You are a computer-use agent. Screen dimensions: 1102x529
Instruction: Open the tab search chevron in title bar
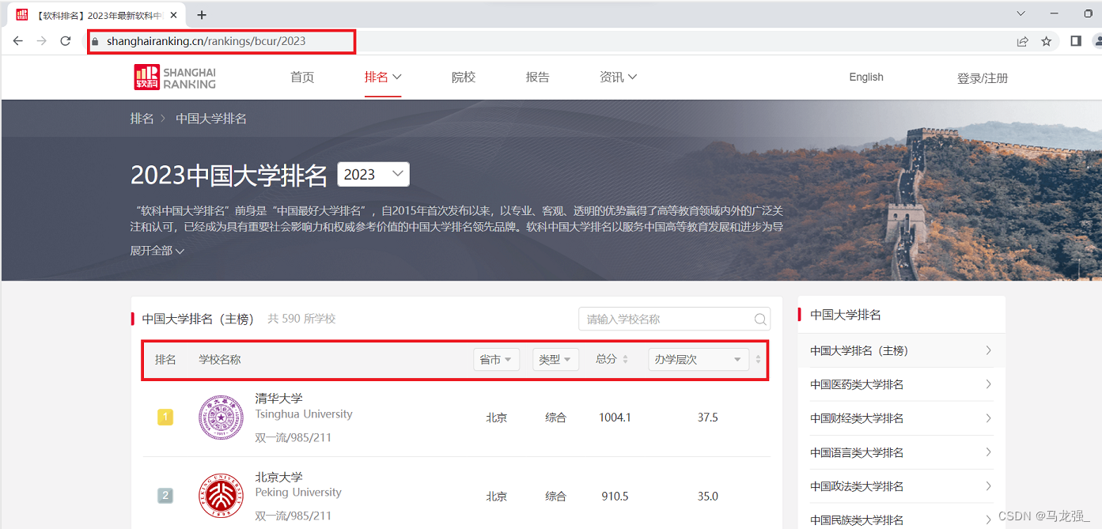click(1021, 13)
